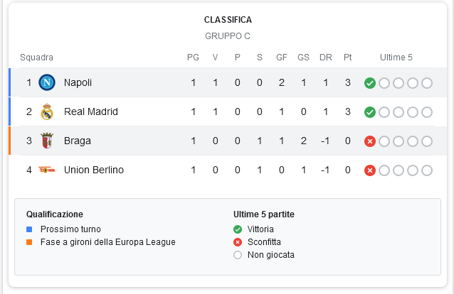Click the orange Europa League swatch
The width and height of the screenshot is (454, 294).
click(x=29, y=242)
